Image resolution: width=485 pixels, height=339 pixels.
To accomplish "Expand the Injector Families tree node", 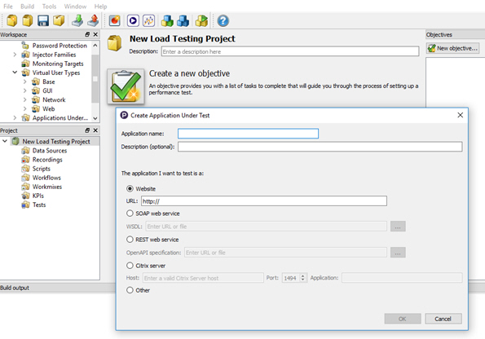I will [x=15, y=55].
